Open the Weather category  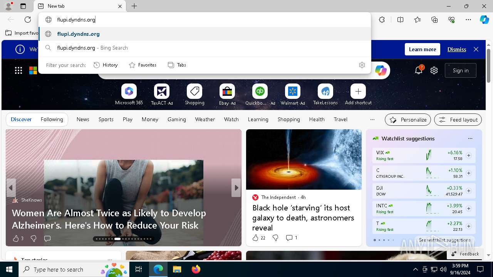click(205, 120)
